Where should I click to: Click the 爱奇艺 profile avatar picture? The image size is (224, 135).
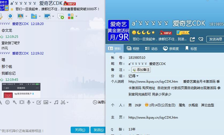(119, 31)
